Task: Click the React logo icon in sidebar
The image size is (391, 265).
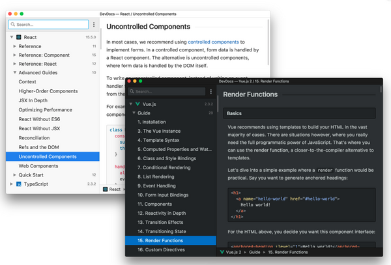Action: click(19, 37)
